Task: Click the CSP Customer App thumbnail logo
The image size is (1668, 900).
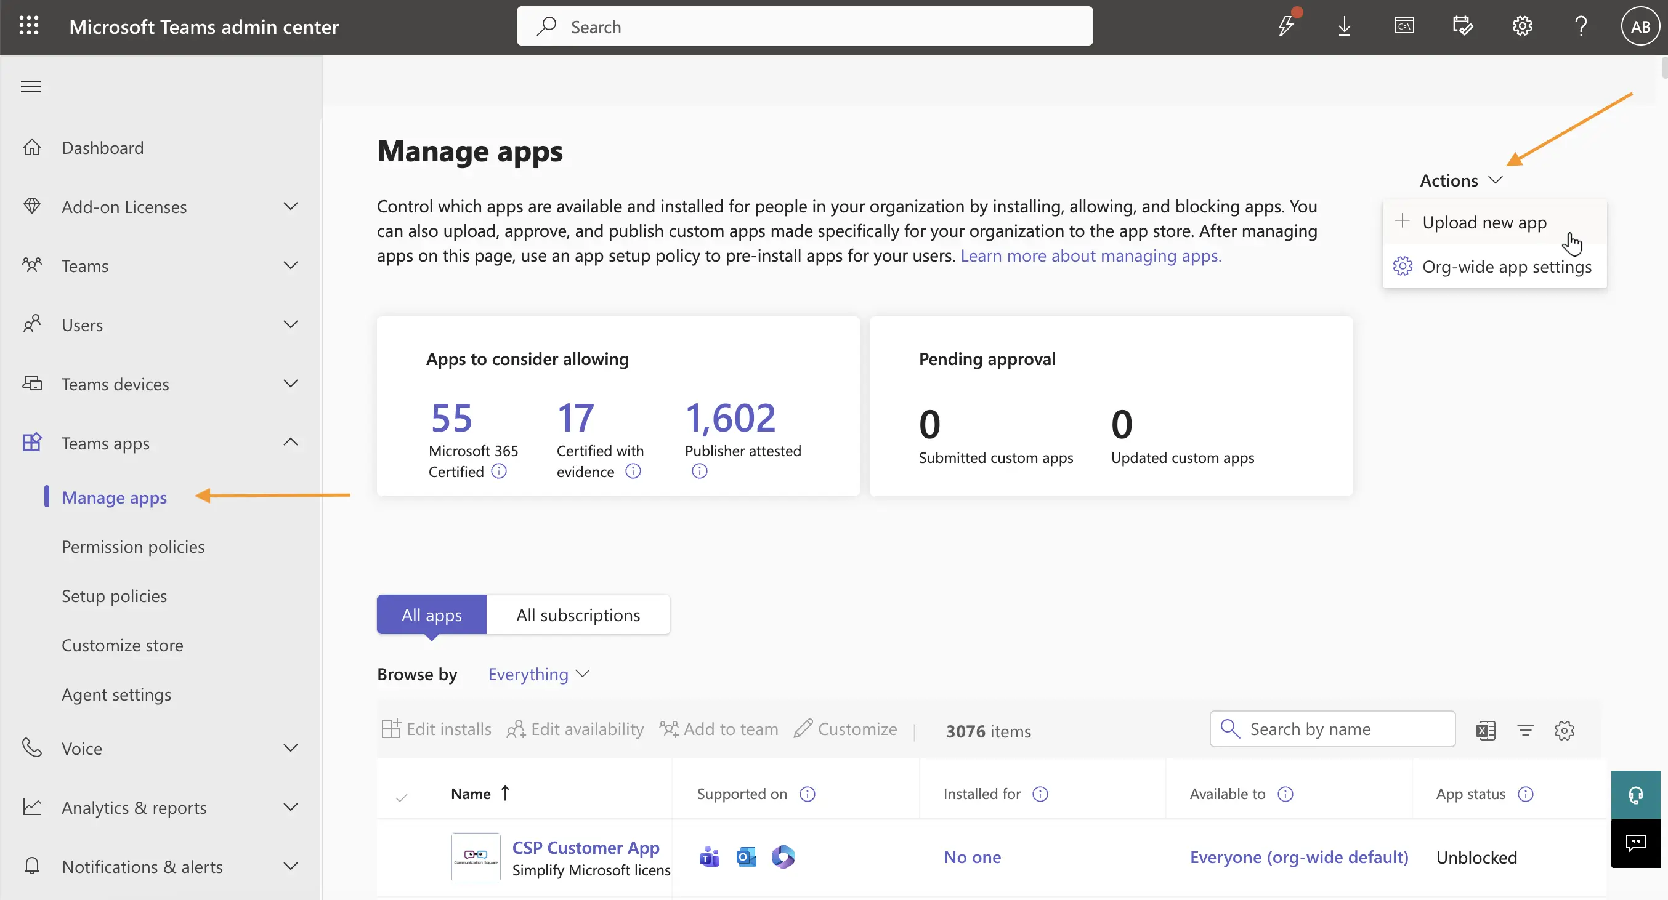Action: tap(476, 857)
